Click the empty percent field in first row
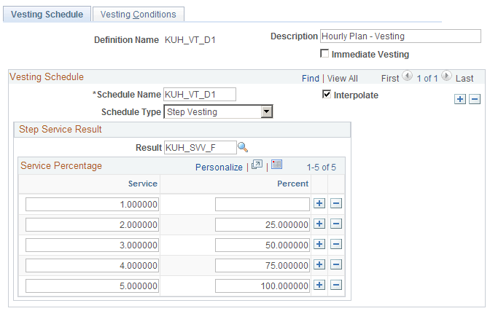This screenshot has width=490, height=311. click(262, 204)
